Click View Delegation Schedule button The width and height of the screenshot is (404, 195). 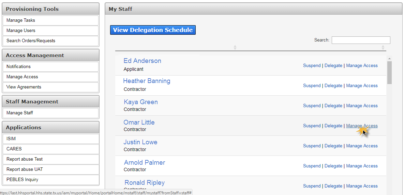coord(153,30)
